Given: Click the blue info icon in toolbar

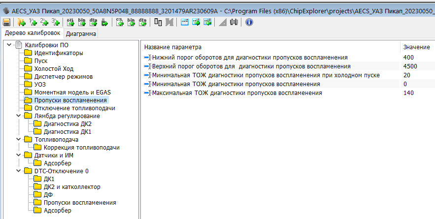Looking at the screenshot, I should pyautogui.click(x=249, y=22).
